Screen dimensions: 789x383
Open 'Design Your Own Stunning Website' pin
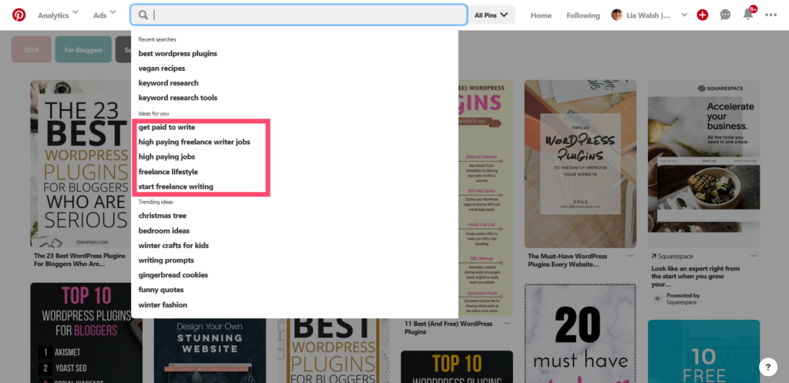pyautogui.click(x=210, y=351)
